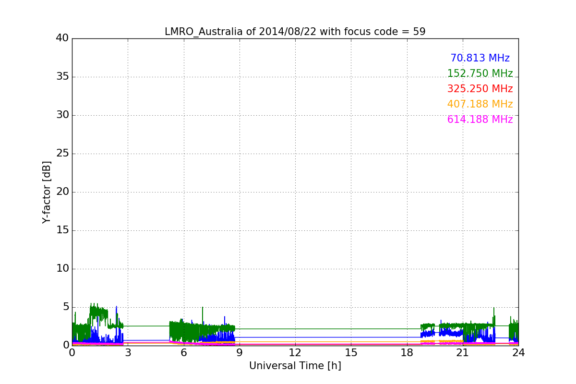Select the 152.750 MHz legend label

point(480,73)
